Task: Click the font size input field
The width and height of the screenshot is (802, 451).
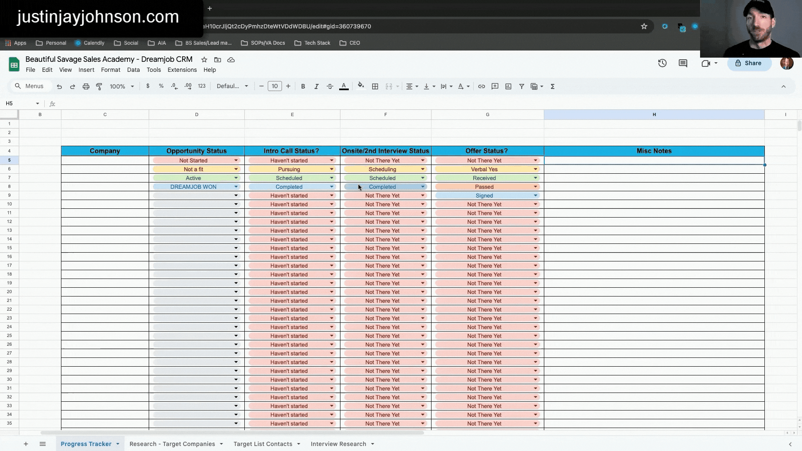Action: click(x=274, y=86)
